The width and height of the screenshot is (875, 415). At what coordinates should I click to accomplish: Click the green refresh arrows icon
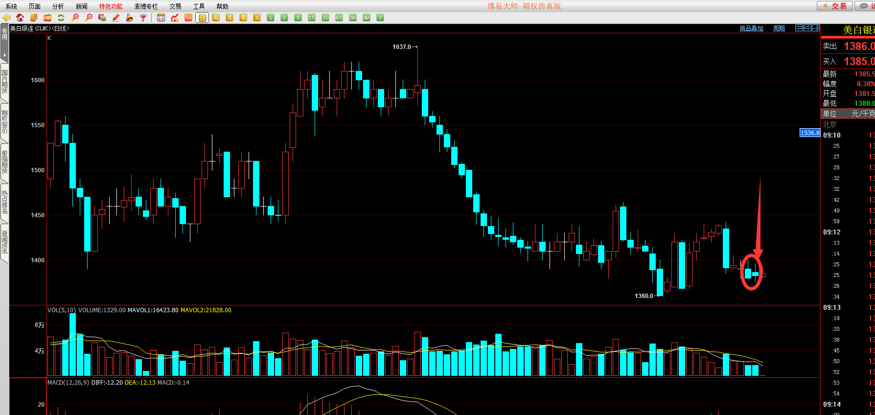[x=61, y=18]
